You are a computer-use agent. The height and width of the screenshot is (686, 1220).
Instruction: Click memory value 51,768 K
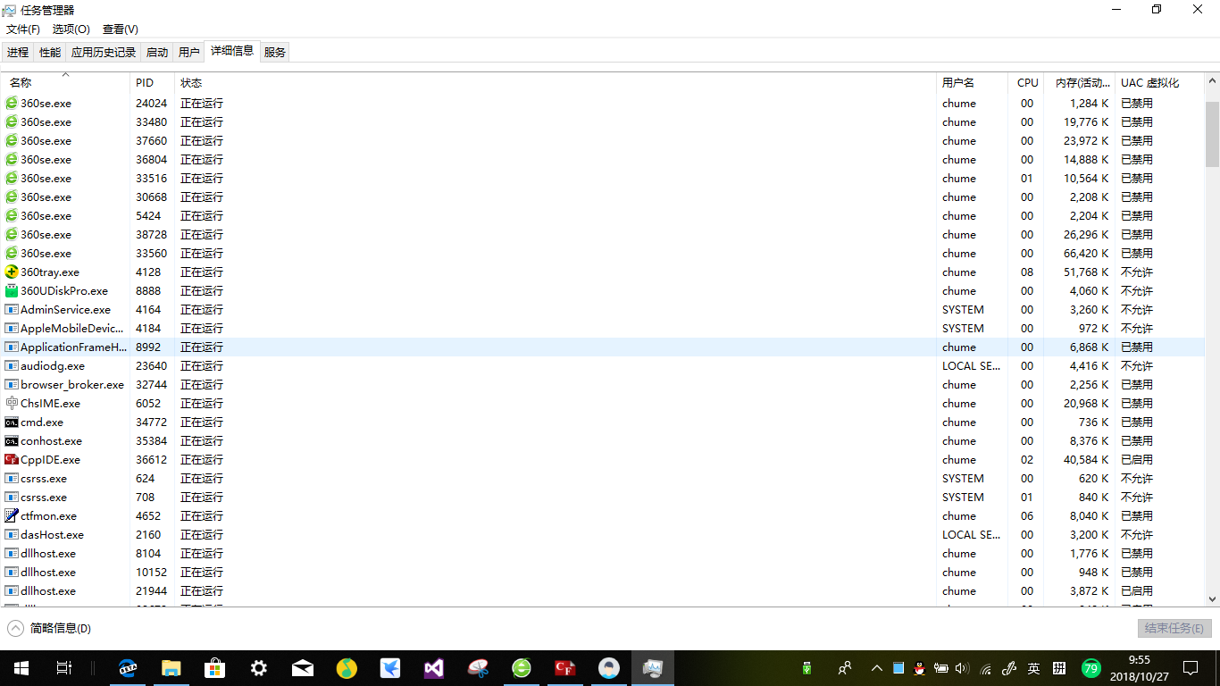(1086, 272)
